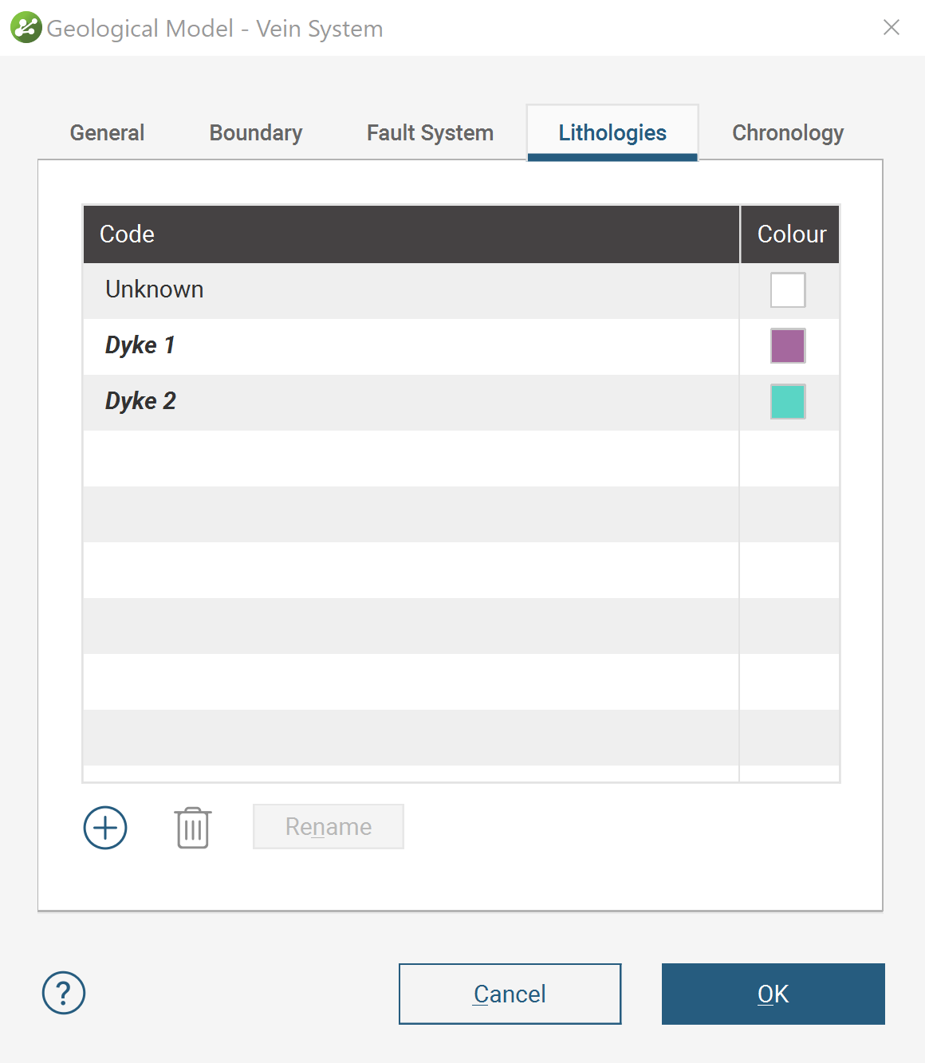Open help with the question mark icon

(x=64, y=993)
